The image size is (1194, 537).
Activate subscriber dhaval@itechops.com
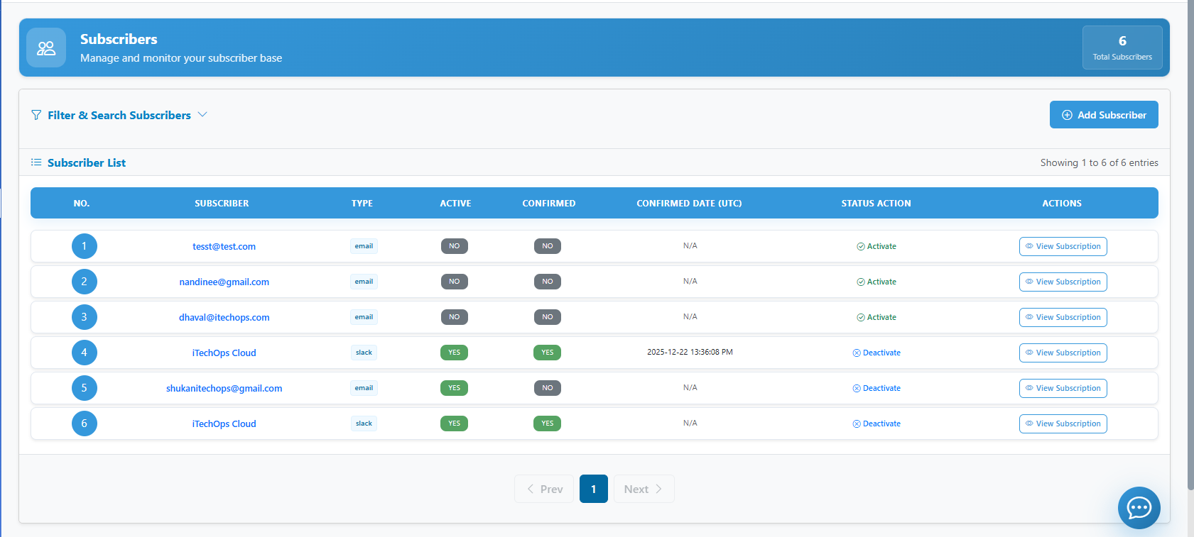tap(876, 317)
